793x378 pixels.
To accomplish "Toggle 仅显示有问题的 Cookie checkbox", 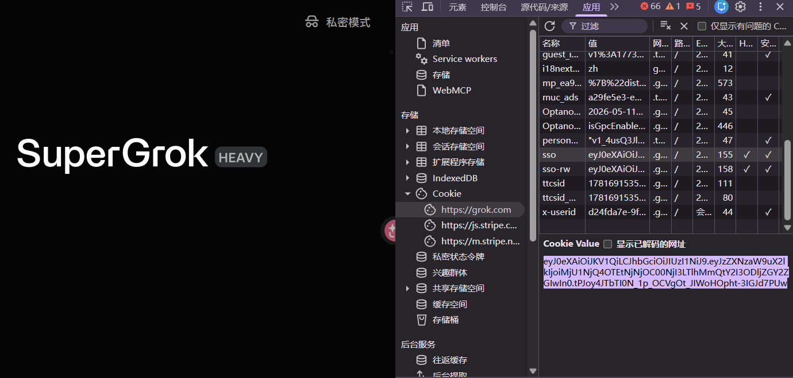I will 702,26.
